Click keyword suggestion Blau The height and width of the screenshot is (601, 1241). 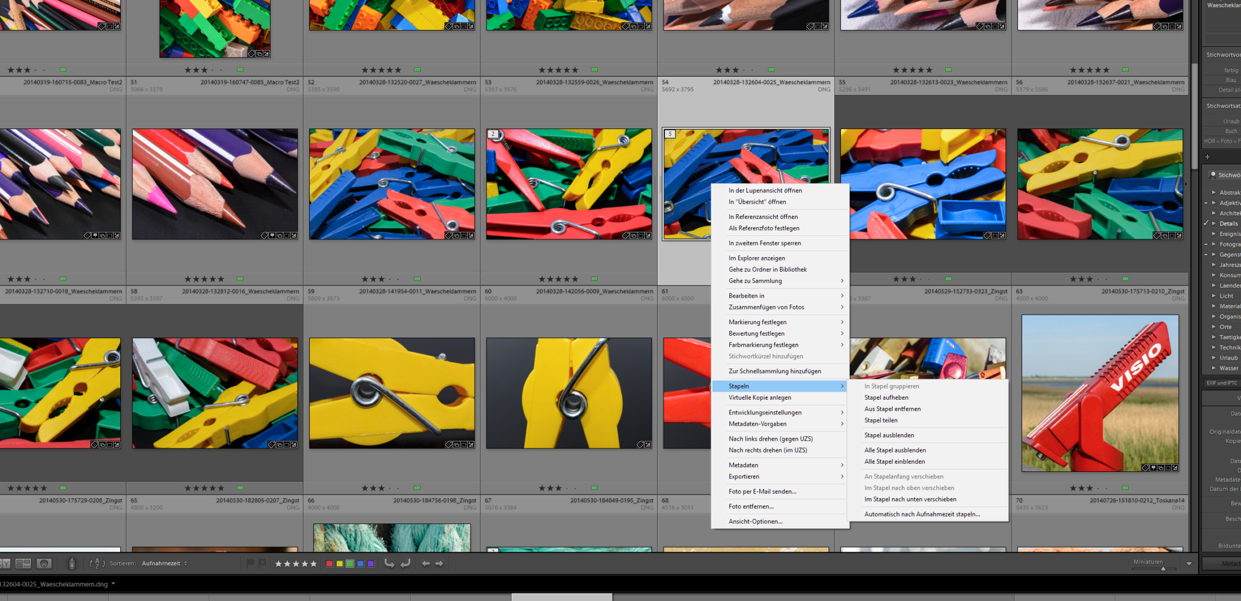pyautogui.click(x=1231, y=80)
